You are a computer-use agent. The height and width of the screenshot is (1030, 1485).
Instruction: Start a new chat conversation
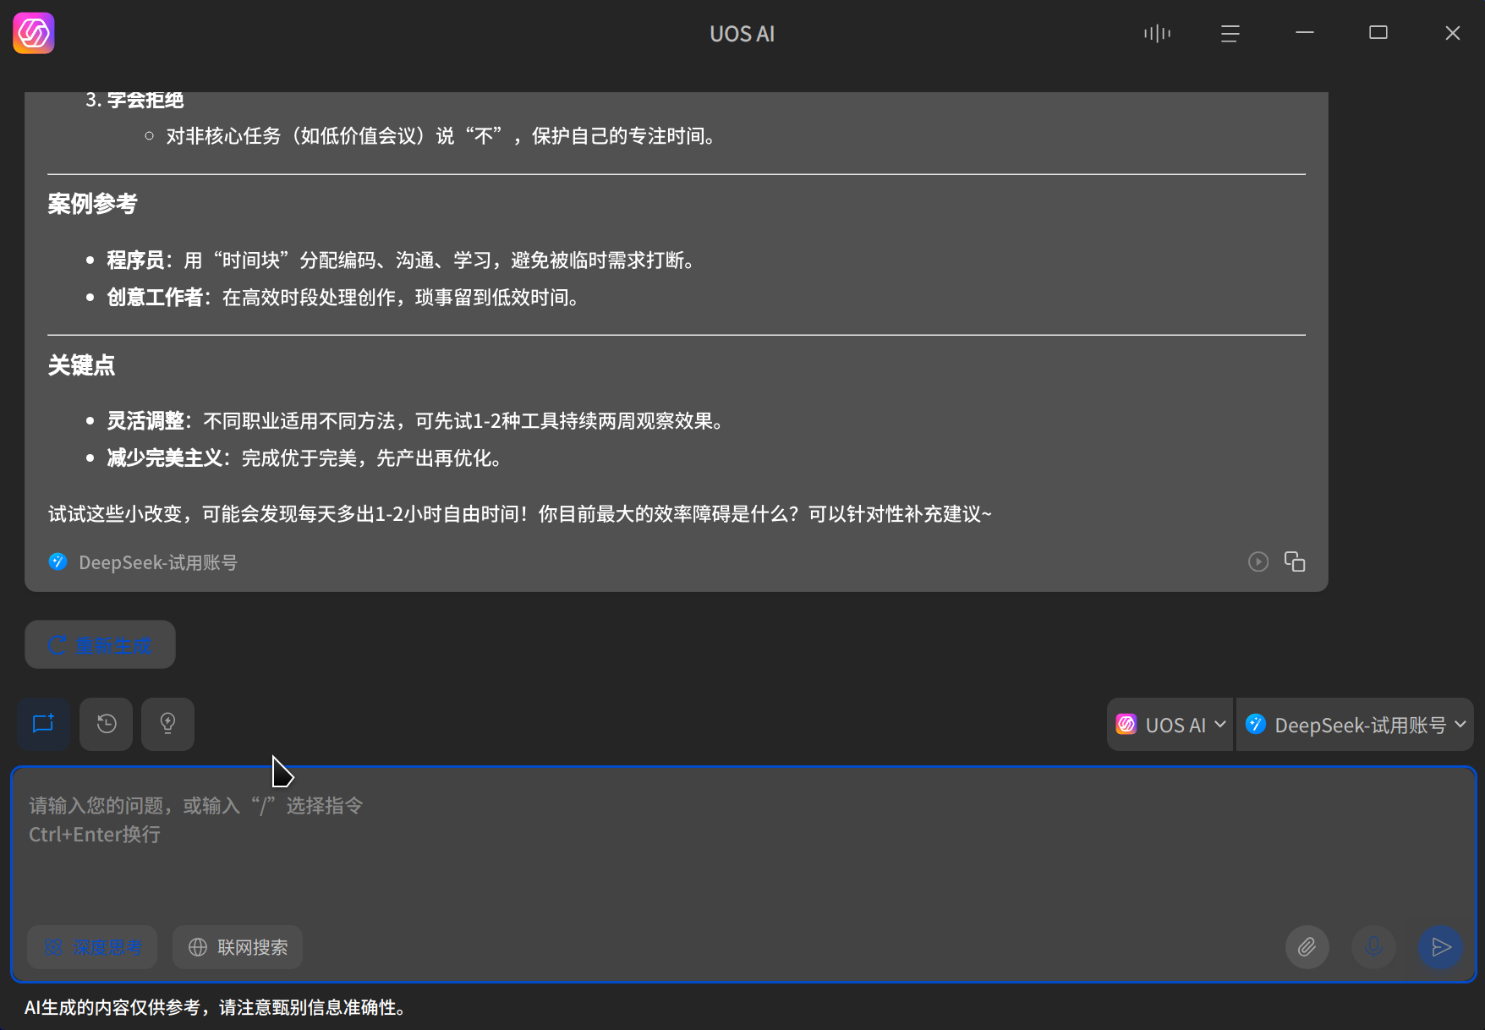43,724
